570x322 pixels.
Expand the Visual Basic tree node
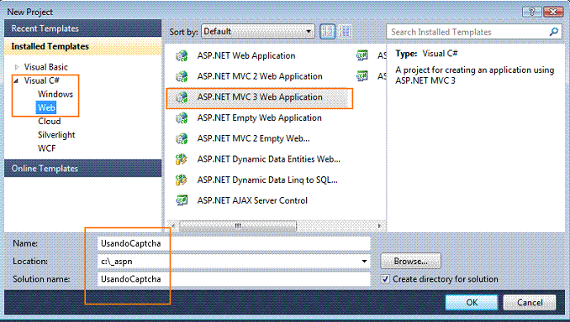16,67
